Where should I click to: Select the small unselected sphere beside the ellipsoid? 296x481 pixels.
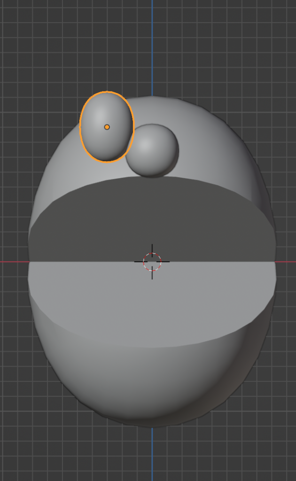153,150
